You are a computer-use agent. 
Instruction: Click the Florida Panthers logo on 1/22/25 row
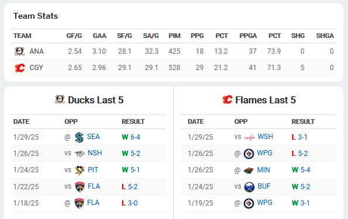(x=80, y=187)
